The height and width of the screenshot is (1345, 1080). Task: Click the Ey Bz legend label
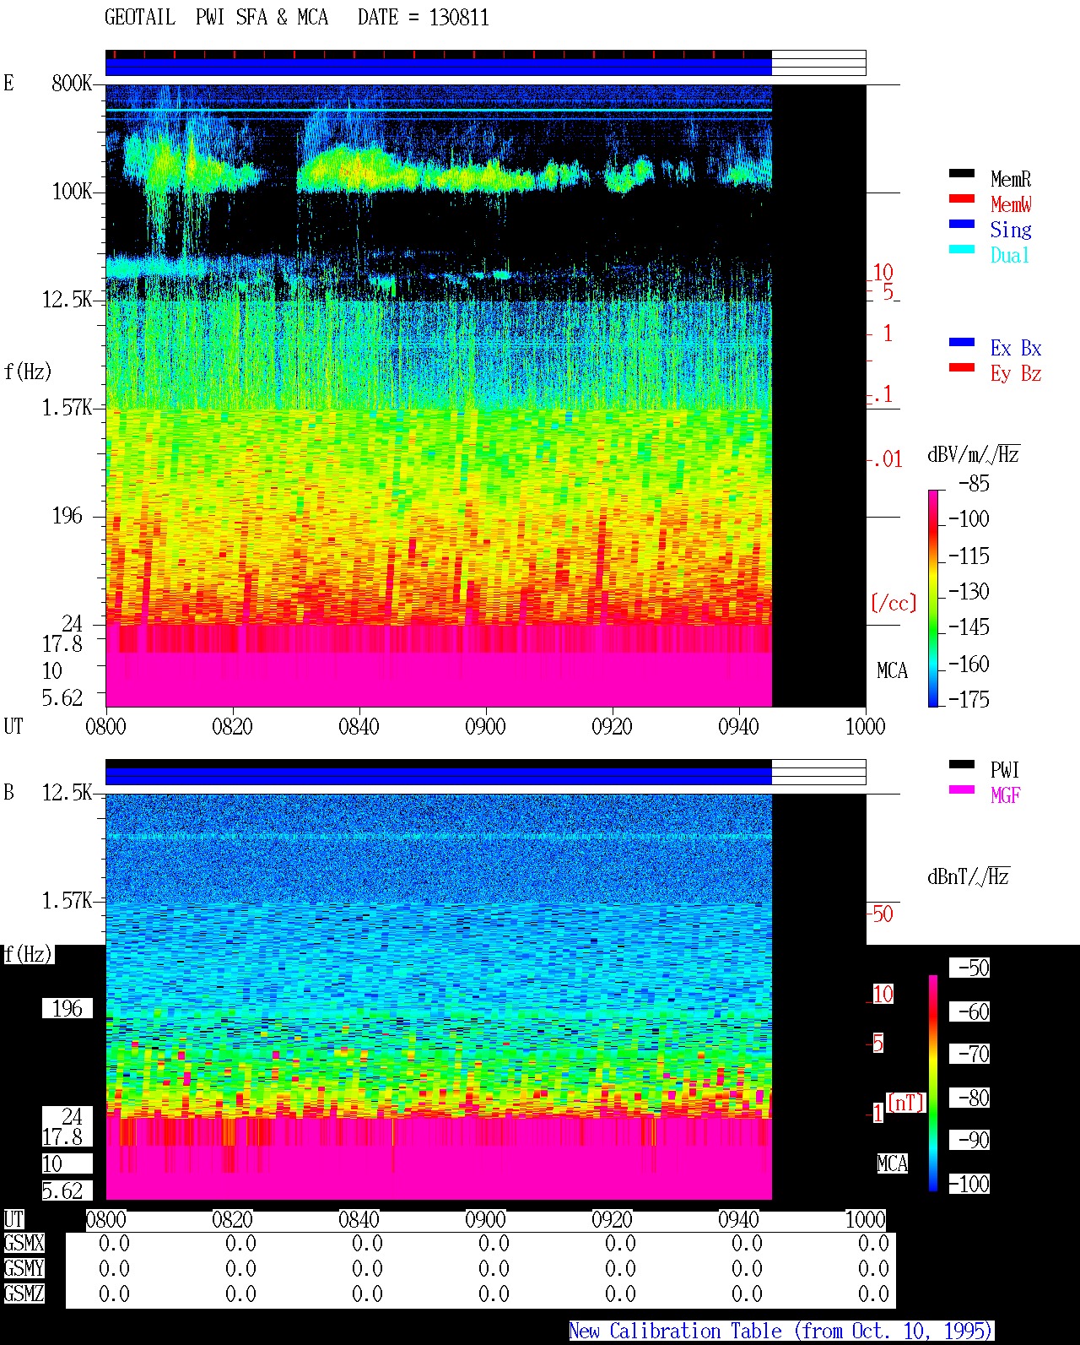1016,373
